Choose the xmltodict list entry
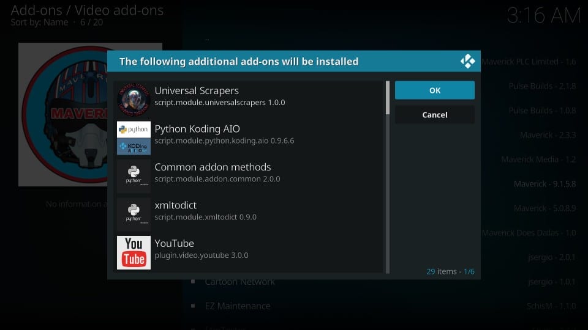The width and height of the screenshot is (588, 330). tap(249, 214)
